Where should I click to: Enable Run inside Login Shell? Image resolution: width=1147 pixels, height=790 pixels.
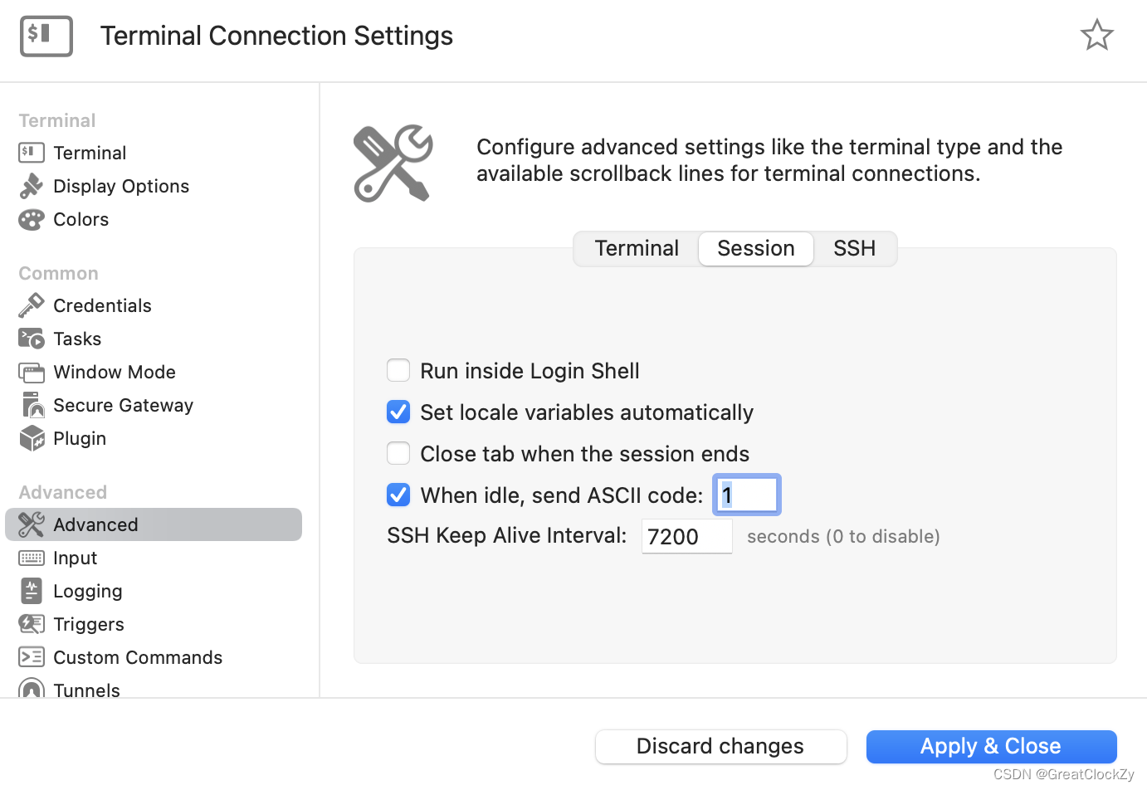point(398,370)
